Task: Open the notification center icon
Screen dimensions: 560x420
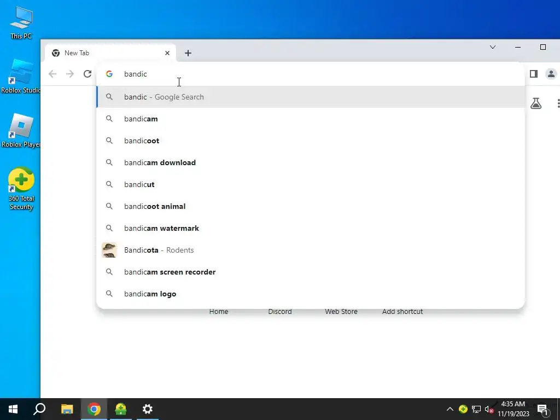Action: (542, 409)
